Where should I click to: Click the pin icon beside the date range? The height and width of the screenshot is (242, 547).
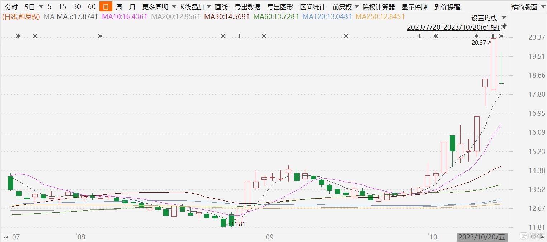tap(504, 26)
